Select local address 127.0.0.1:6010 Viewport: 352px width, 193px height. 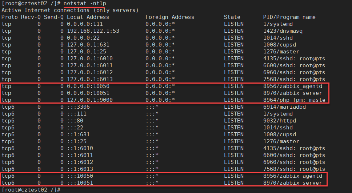(x=90, y=59)
